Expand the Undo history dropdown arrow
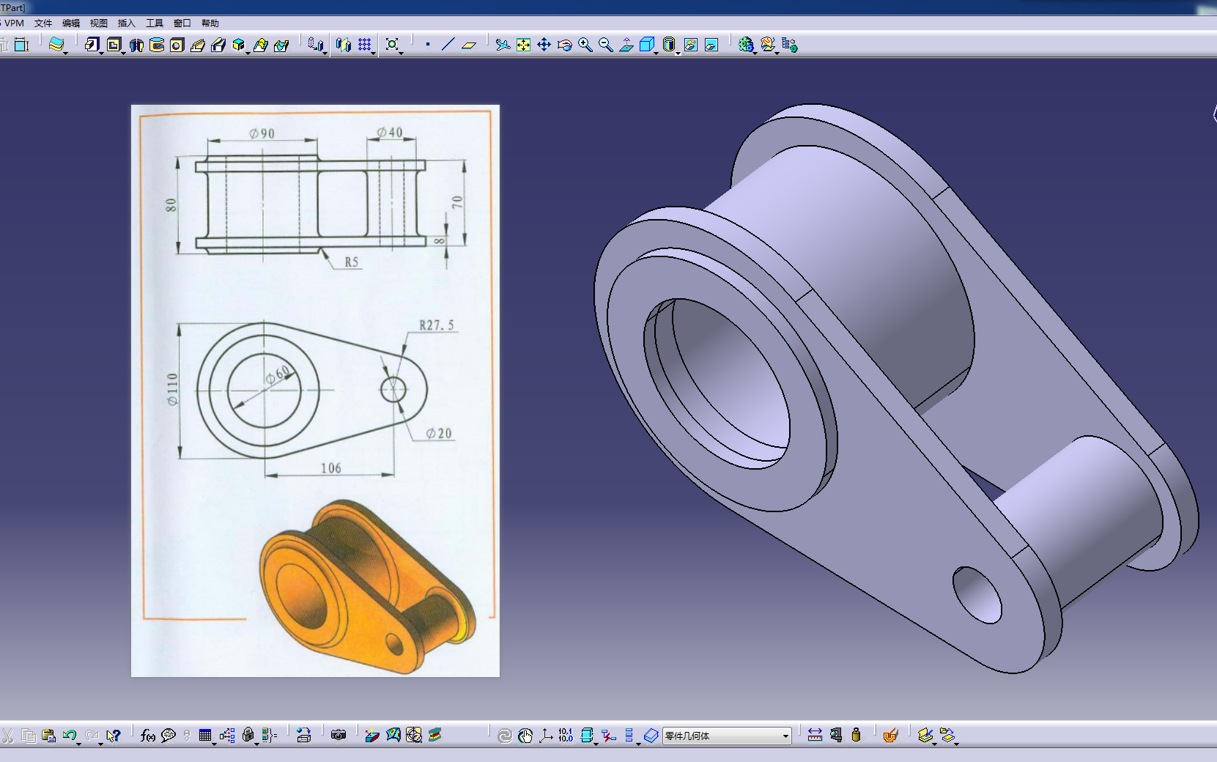Image resolution: width=1217 pixels, height=762 pixels. [x=78, y=744]
